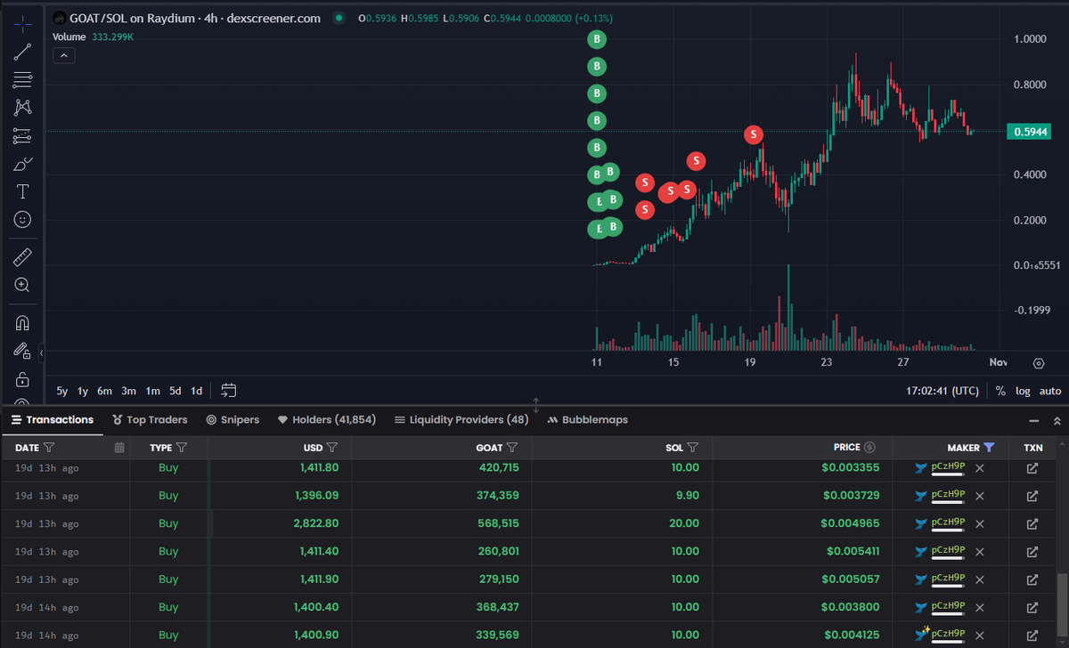Open the go to date calendar
Image resolution: width=1069 pixels, height=648 pixels.
click(x=228, y=390)
